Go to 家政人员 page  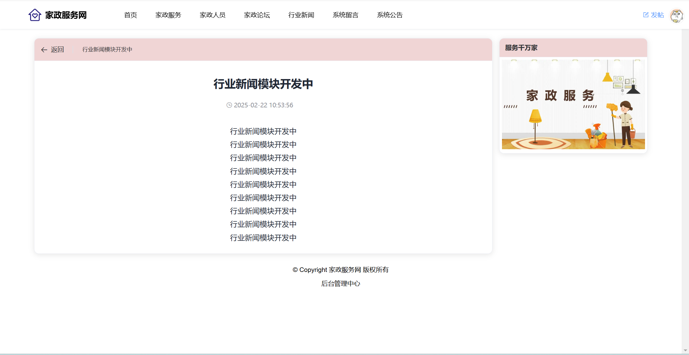coord(213,15)
